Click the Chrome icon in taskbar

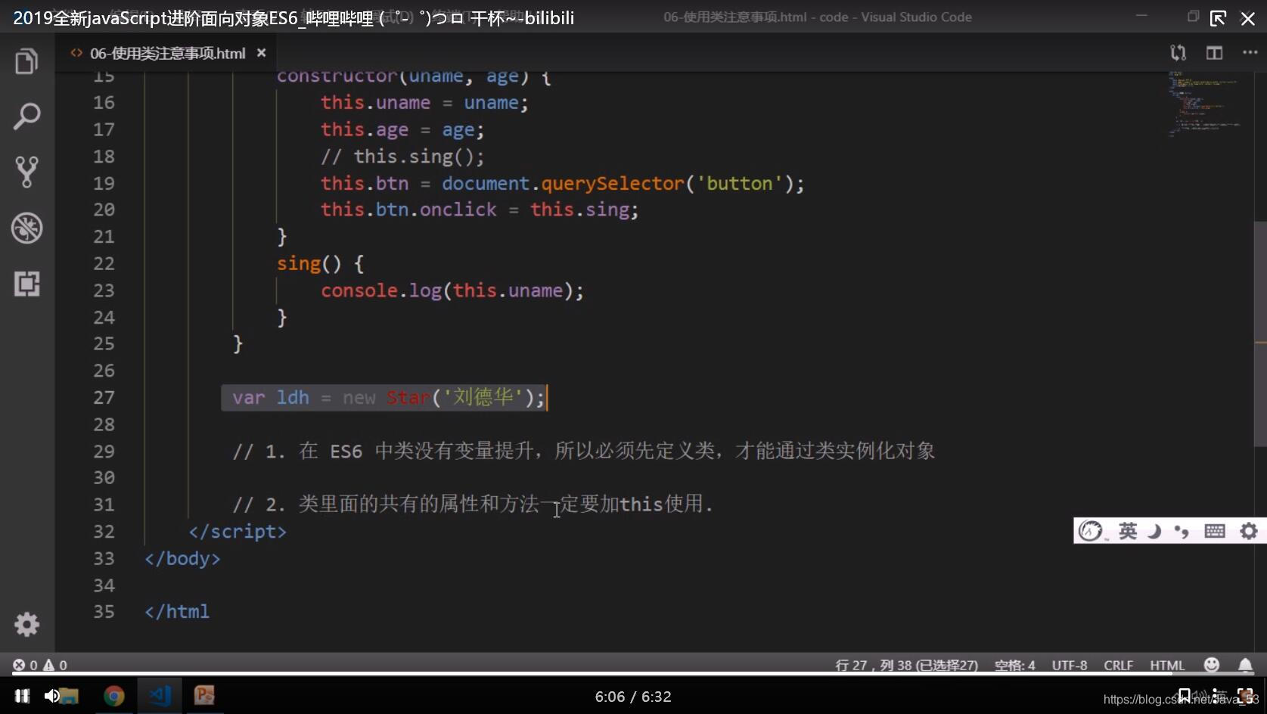point(114,696)
